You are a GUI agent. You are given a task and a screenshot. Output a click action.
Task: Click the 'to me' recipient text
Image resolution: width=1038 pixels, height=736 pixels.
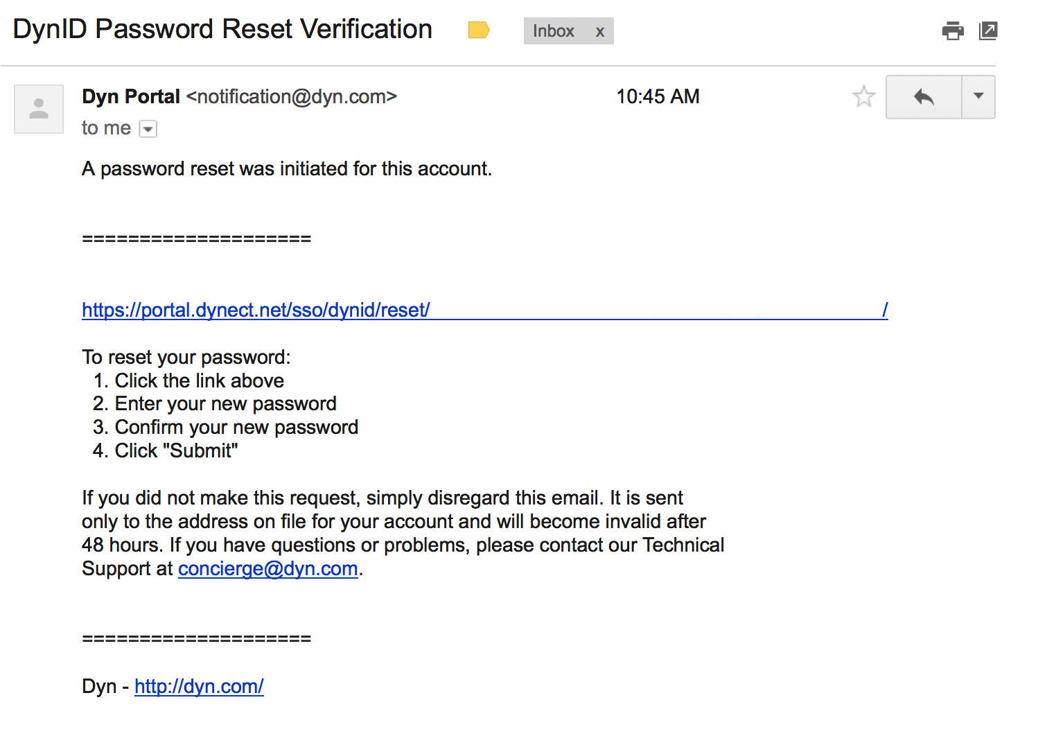pyautogui.click(x=106, y=128)
